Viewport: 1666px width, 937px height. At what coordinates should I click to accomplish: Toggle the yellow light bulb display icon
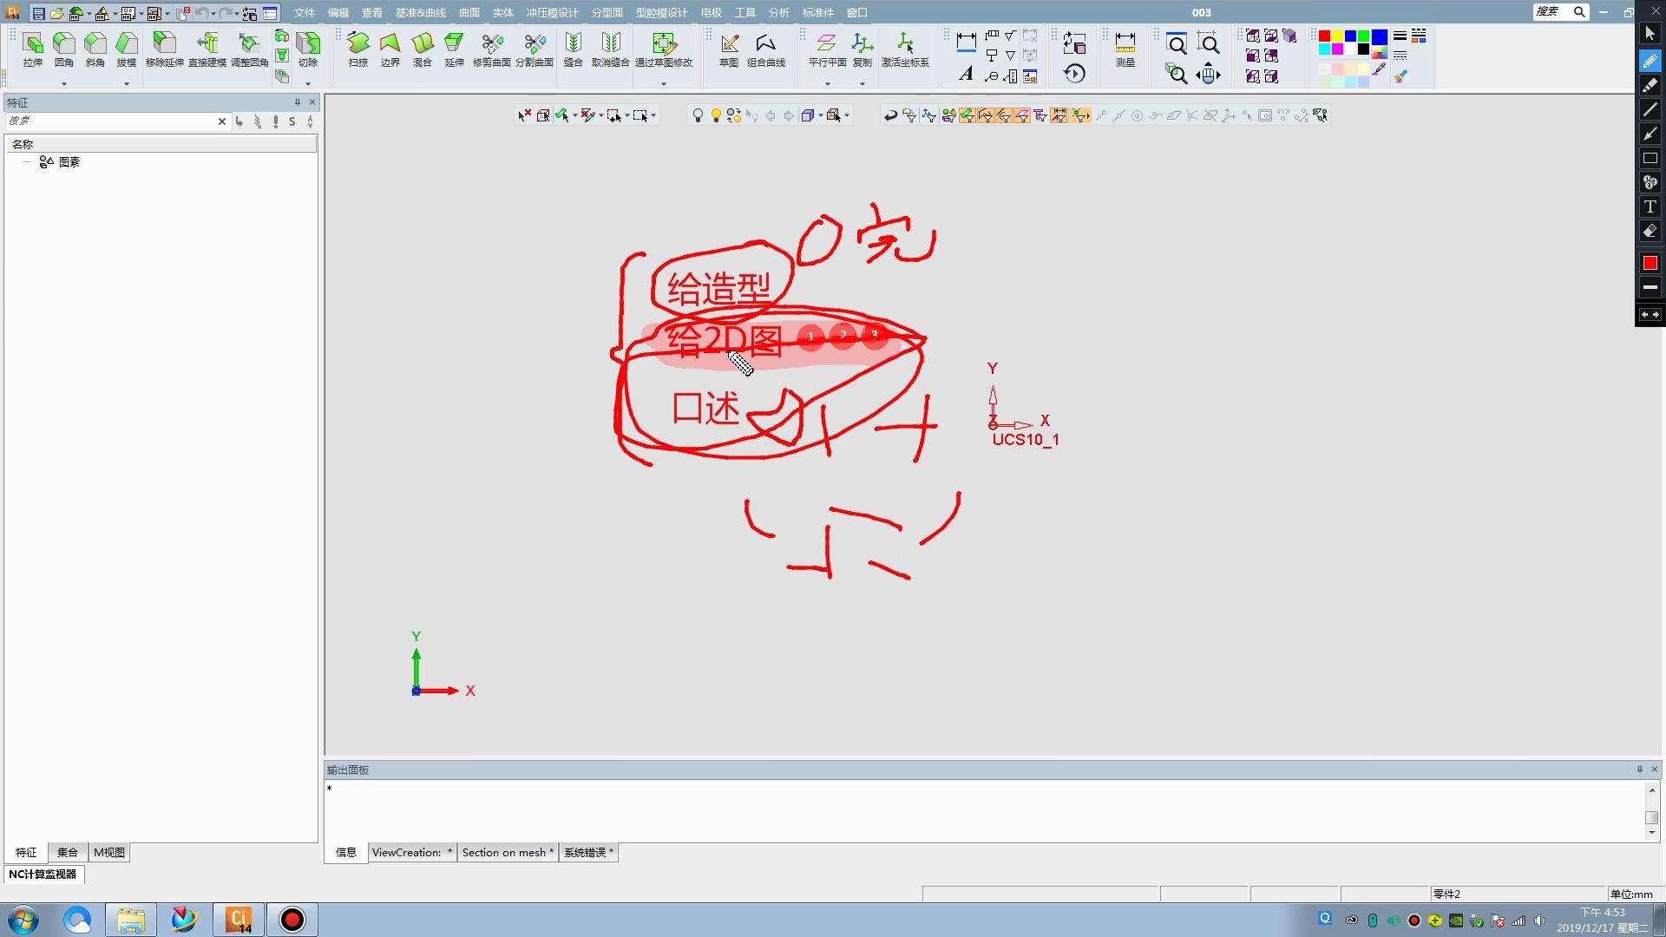pos(716,115)
